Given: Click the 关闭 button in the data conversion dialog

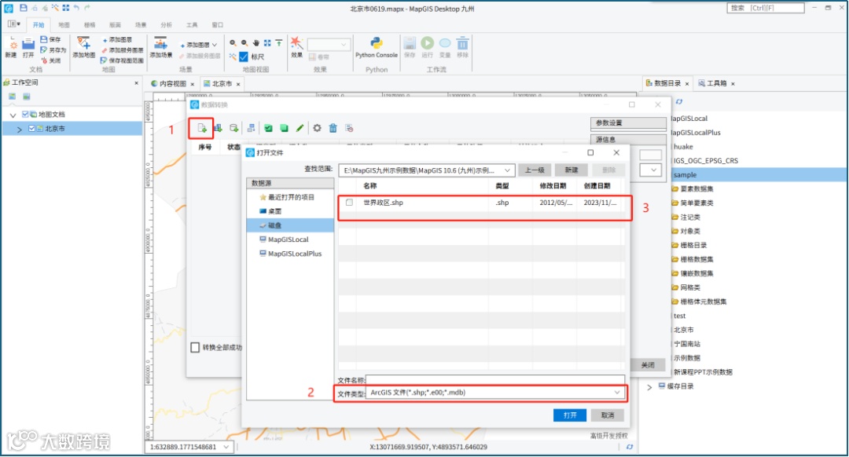Looking at the screenshot, I should [x=648, y=365].
